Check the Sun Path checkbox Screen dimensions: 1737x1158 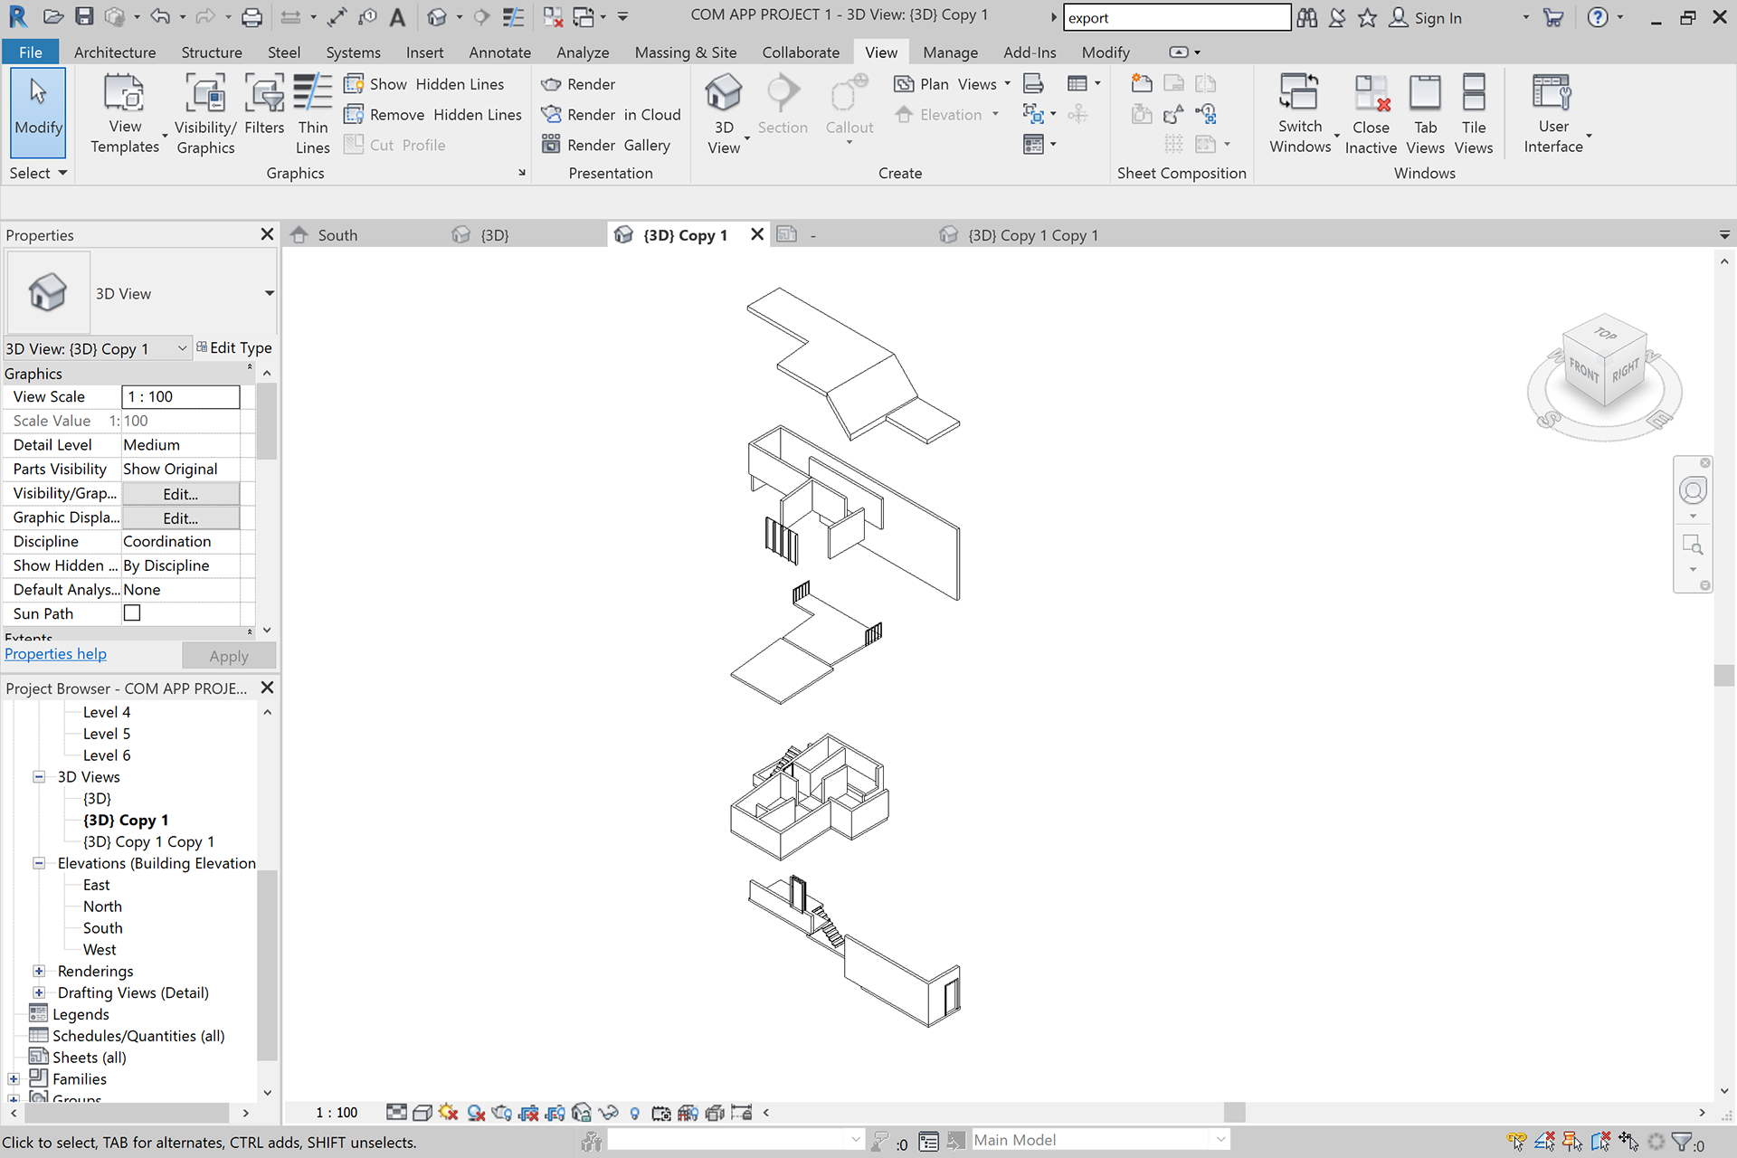tap(132, 613)
